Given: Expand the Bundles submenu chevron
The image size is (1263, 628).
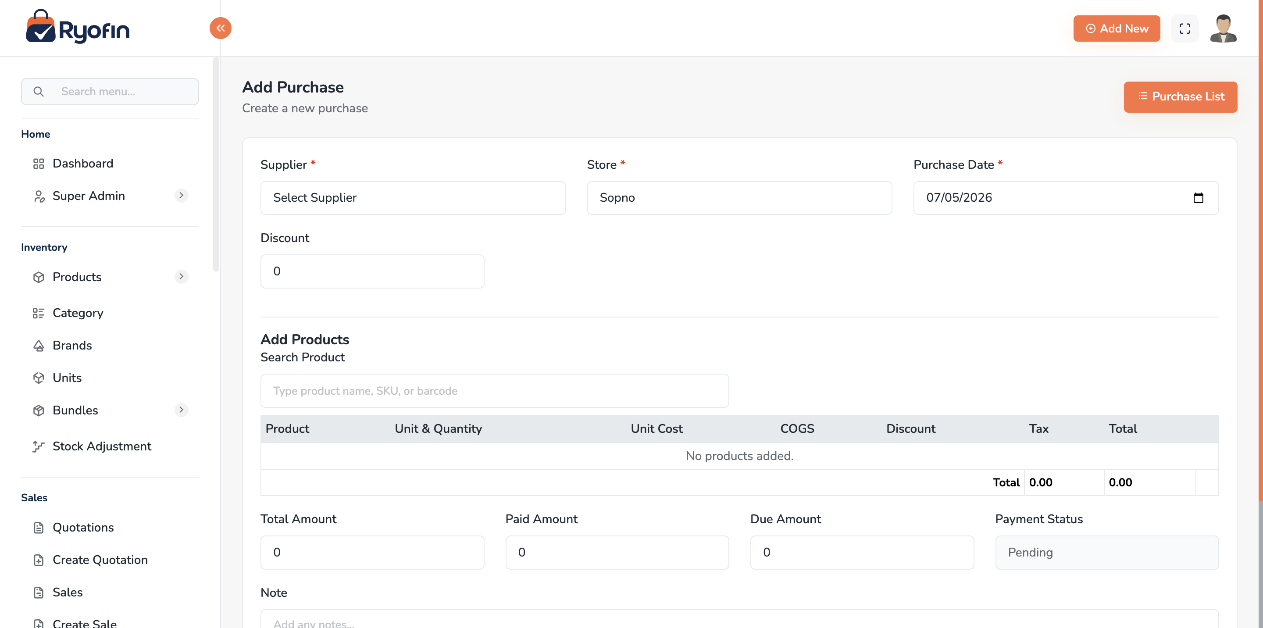Looking at the screenshot, I should point(182,410).
